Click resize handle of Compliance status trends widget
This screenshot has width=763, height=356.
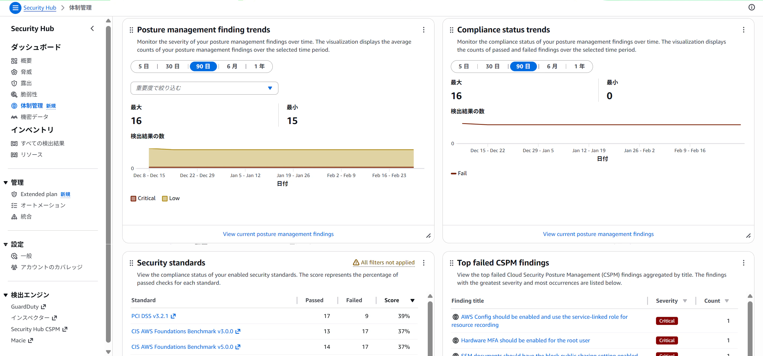(748, 236)
